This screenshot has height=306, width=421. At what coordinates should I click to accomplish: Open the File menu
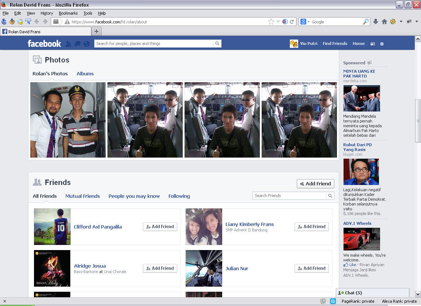coord(5,13)
